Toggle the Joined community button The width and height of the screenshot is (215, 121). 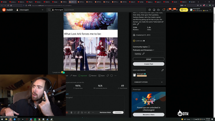[148, 59]
